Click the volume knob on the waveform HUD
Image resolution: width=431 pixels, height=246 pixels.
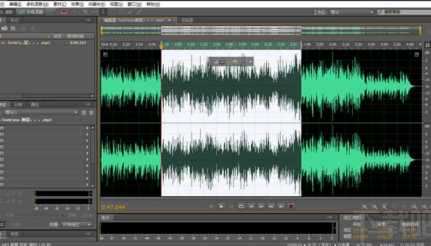coord(222,61)
